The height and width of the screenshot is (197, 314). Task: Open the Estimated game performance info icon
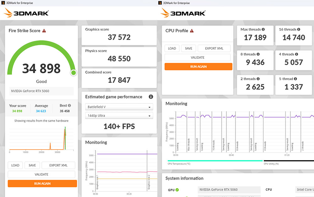tap(151, 97)
